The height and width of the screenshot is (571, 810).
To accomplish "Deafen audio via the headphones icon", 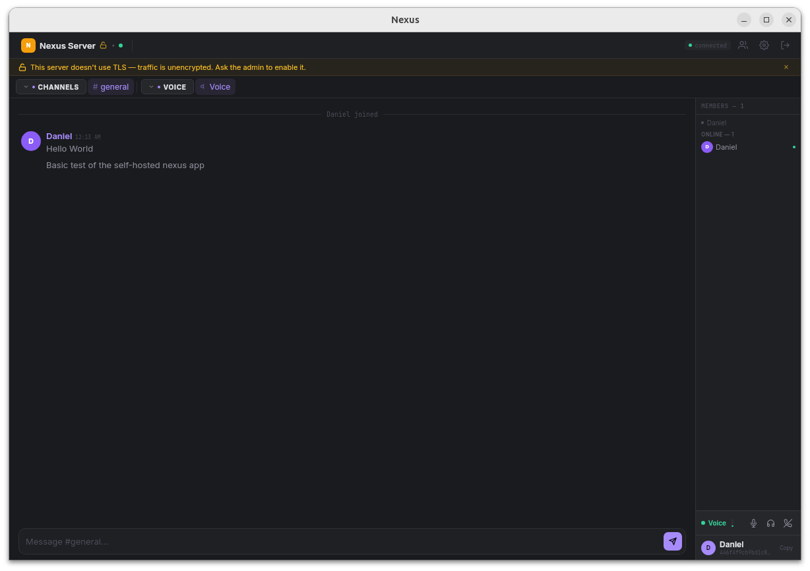I will 770,523.
